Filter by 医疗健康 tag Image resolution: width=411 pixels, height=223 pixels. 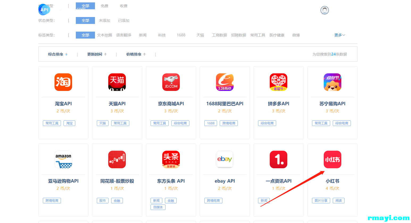[x=277, y=35]
